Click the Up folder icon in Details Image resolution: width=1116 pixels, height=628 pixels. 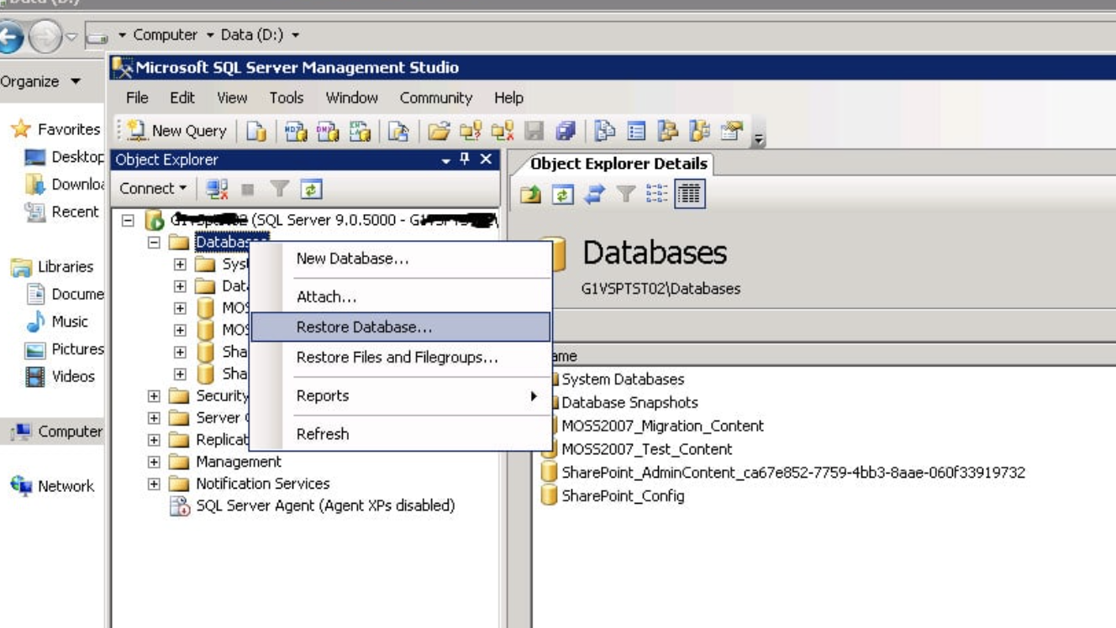coord(530,195)
